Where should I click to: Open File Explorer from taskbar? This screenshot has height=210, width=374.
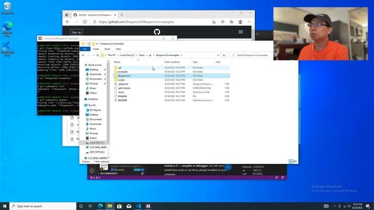pos(110,206)
